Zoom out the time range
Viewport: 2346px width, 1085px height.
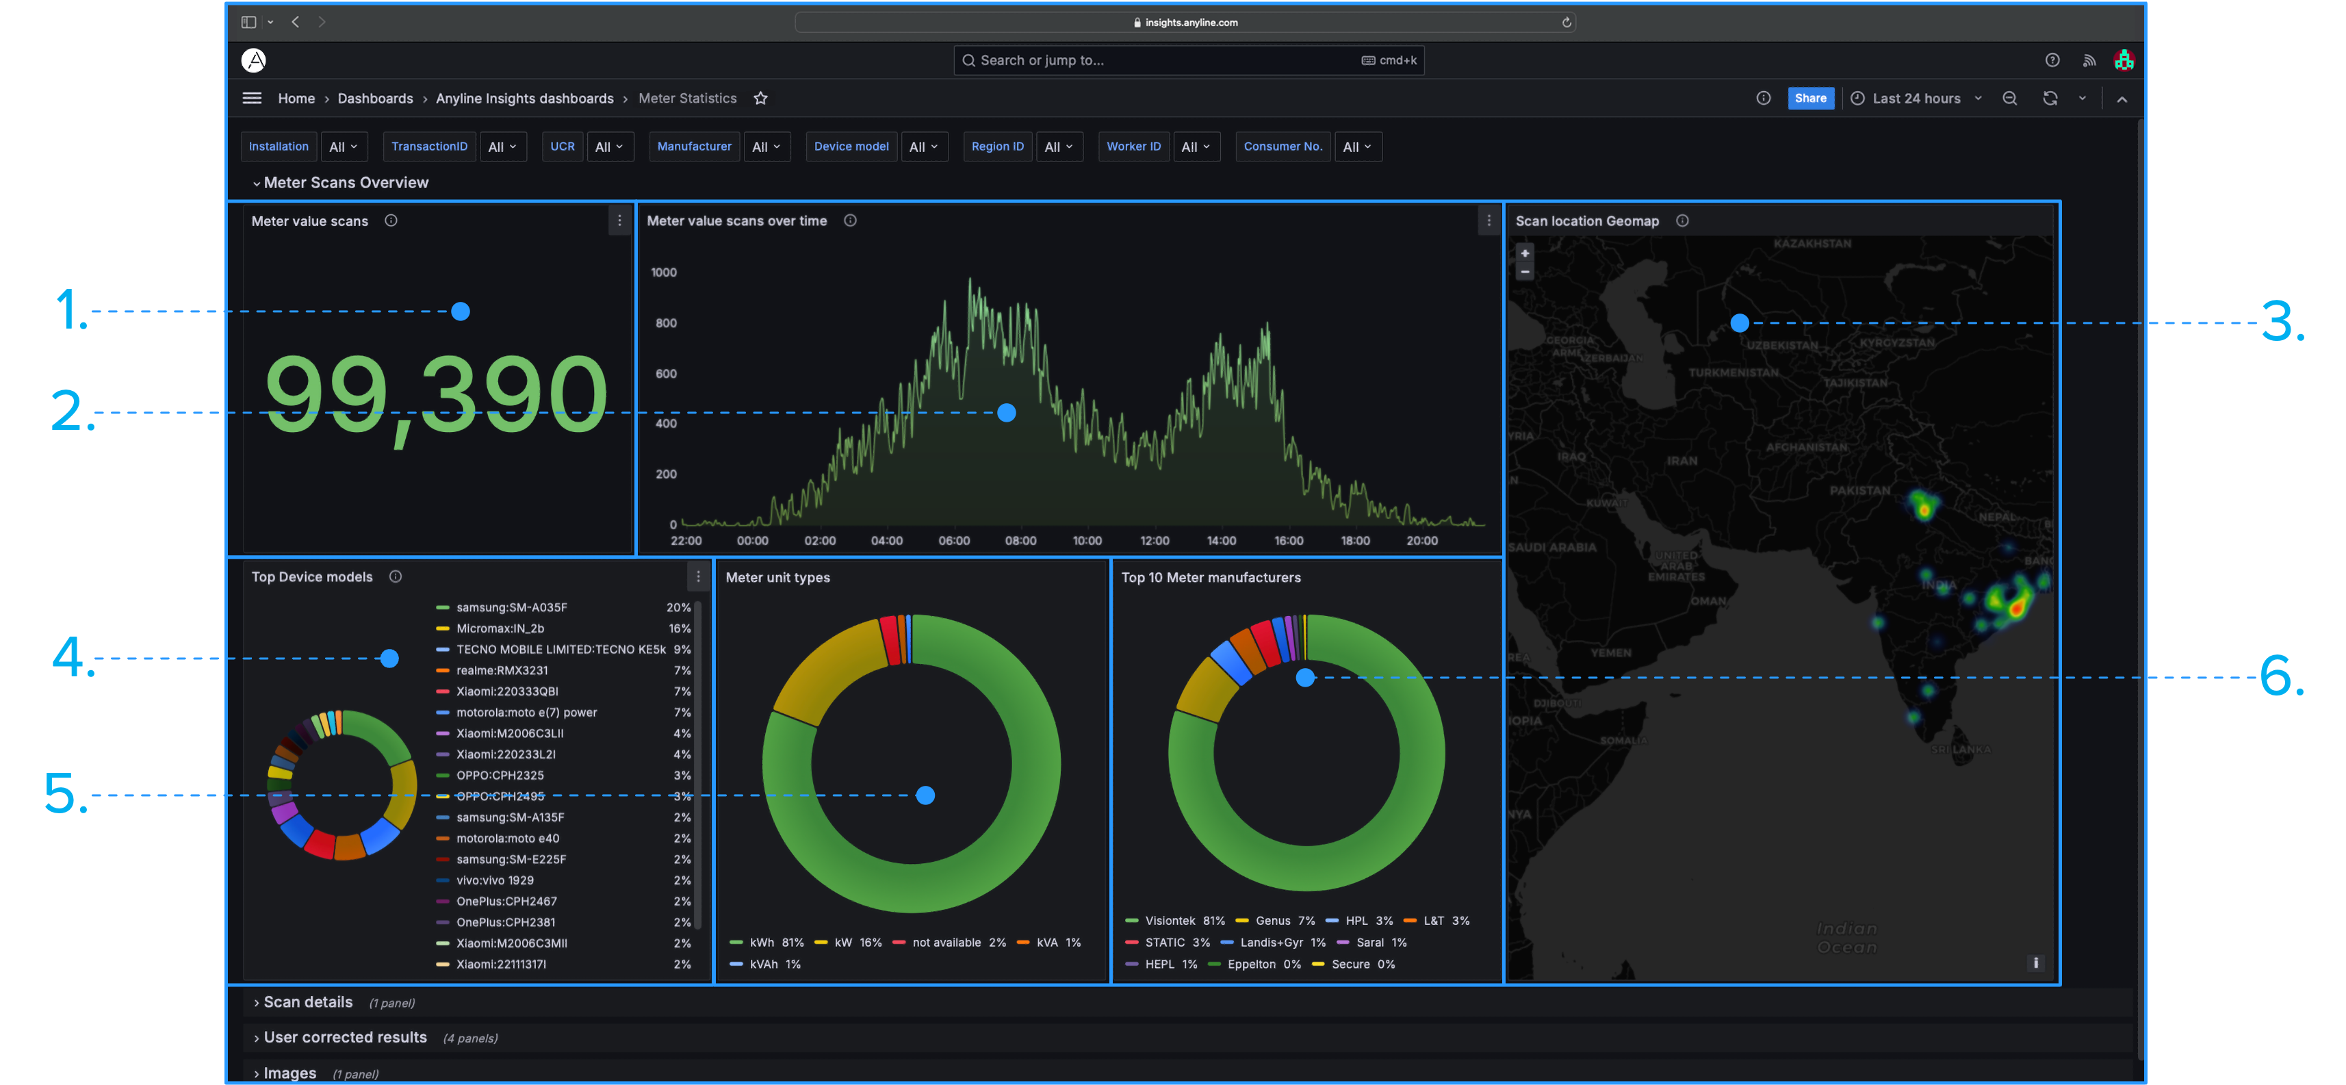pos(2010,99)
